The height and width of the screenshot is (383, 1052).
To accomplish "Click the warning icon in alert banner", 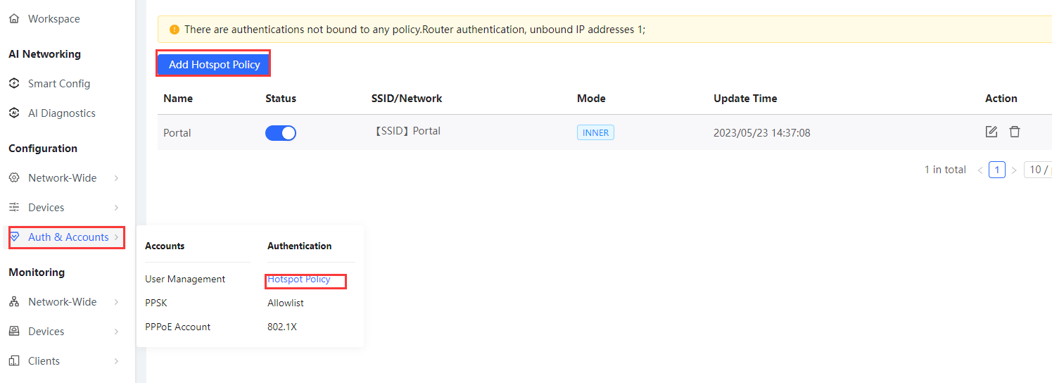I will (x=175, y=30).
